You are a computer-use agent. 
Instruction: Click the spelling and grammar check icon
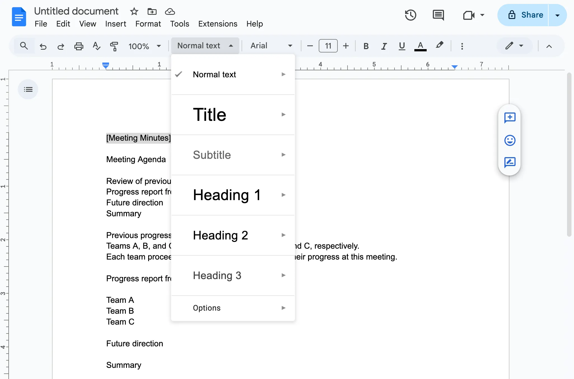coord(96,46)
